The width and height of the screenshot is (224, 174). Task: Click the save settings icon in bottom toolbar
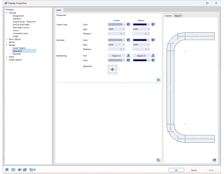25,170
